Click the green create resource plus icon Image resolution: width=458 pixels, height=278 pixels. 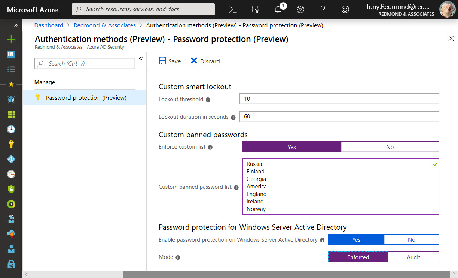tap(11, 39)
